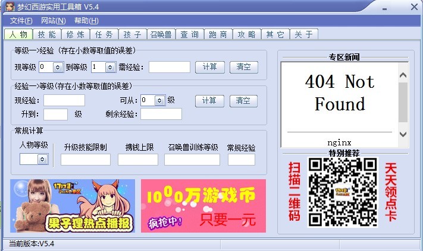Open the 果子狸热点播报 banner
This screenshot has width=423, height=251.
pos(73,205)
